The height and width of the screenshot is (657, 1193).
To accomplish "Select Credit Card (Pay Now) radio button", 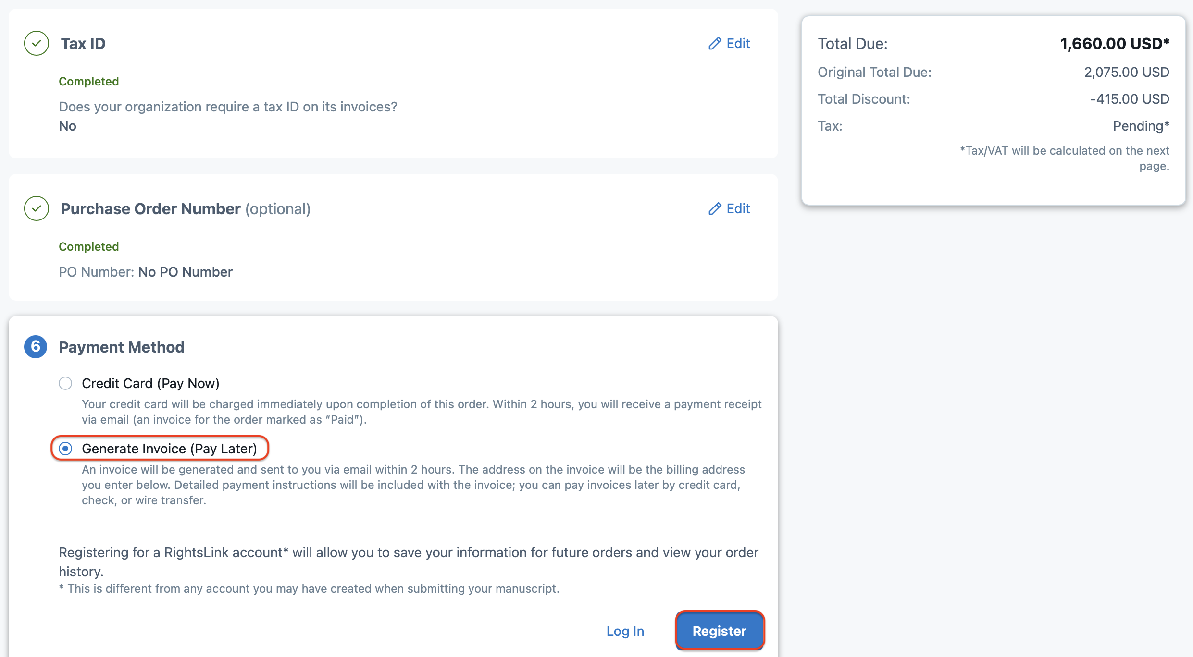I will [x=65, y=383].
